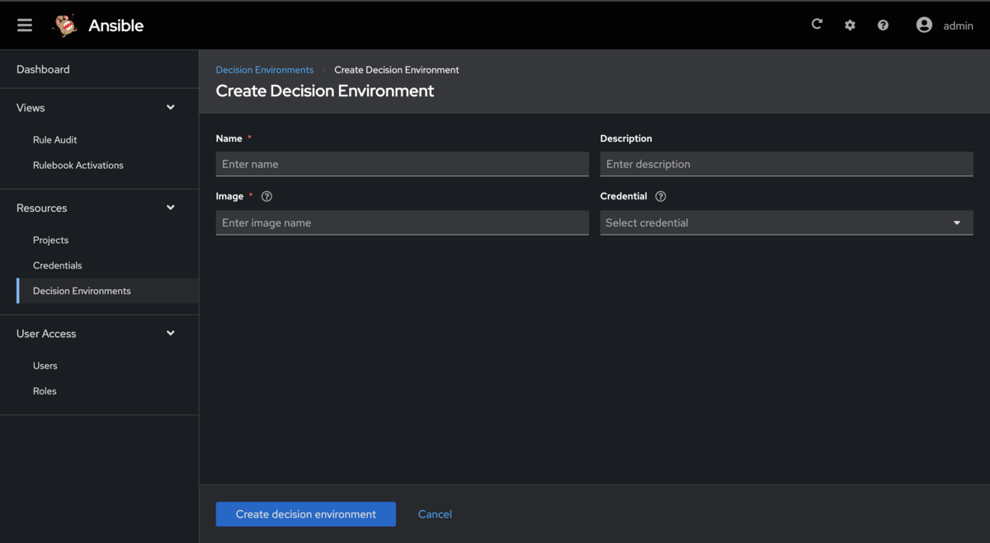Show the Image field help popover
This screenshot has width=990, height=543.
266,196
